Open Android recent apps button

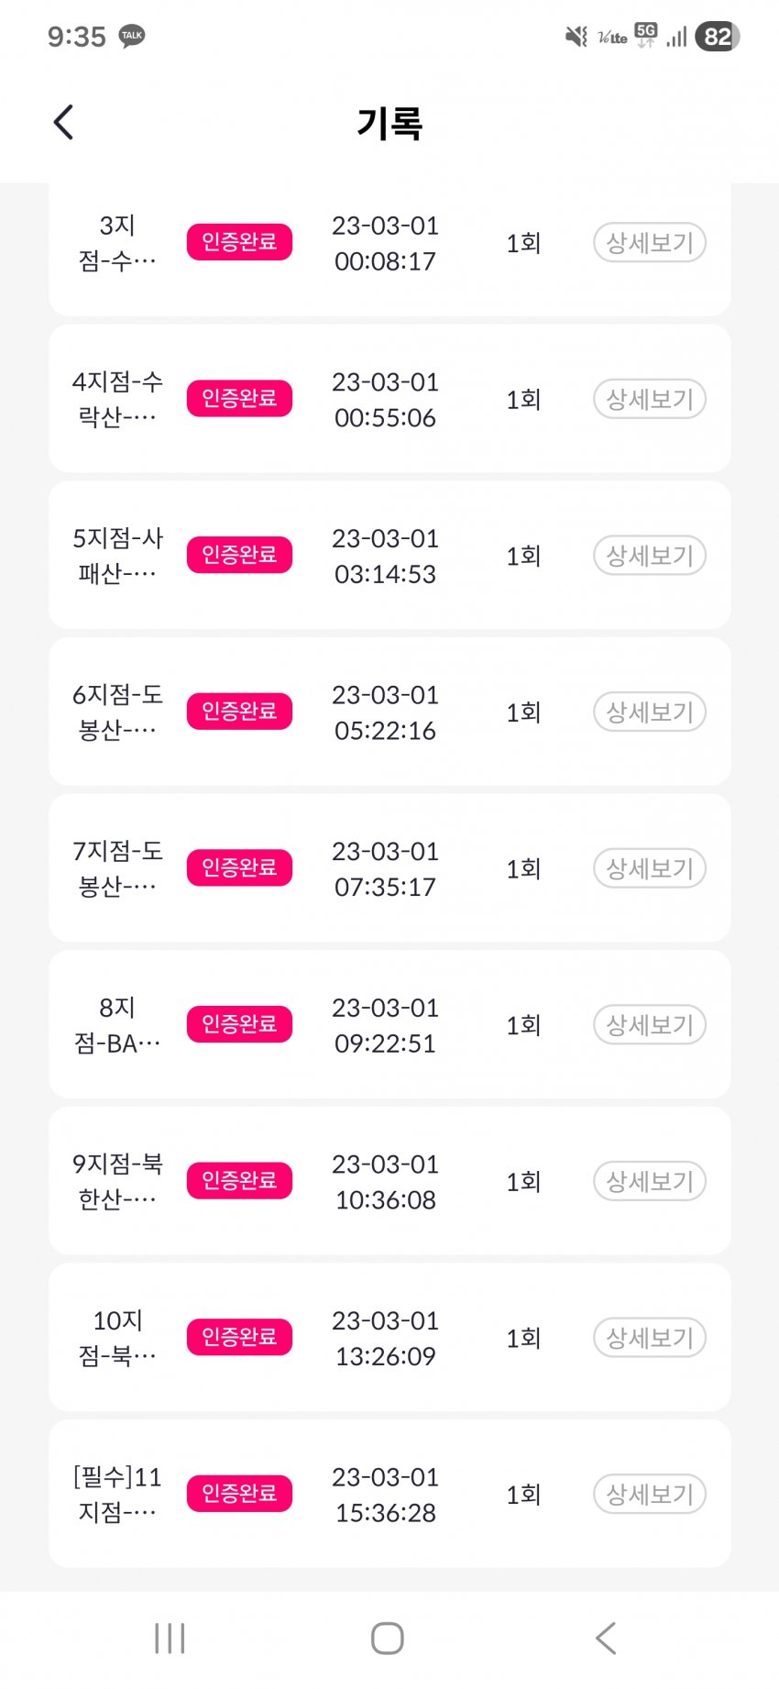[x=170, y=1638]
